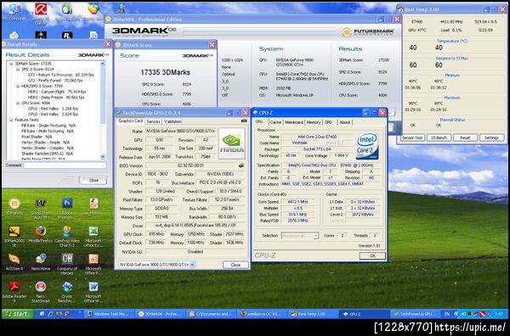The image size is (510, 336).
Task: Collapse the HDR/SM3.0 Score tree node
Action: [18, 86]
